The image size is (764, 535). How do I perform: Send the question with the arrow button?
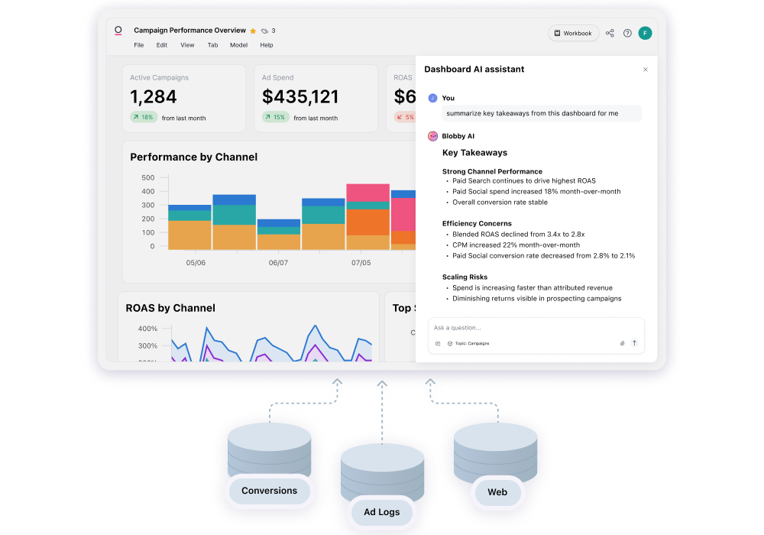(x=634, y=343)
